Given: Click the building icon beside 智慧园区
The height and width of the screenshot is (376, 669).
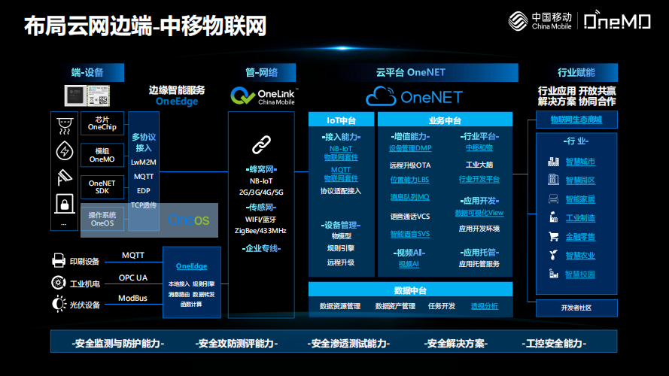Looking at the screenshot, I should pos(553,180).
